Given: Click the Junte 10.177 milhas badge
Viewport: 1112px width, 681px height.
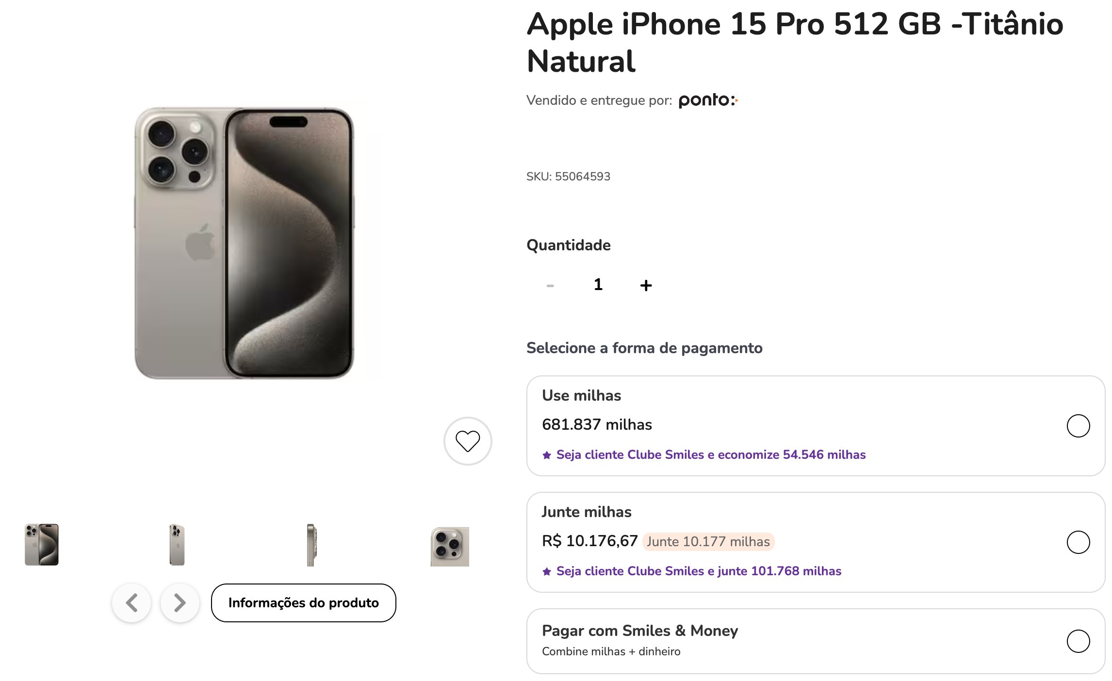Looking at the screenshot, I should click(x=708, y=542).
